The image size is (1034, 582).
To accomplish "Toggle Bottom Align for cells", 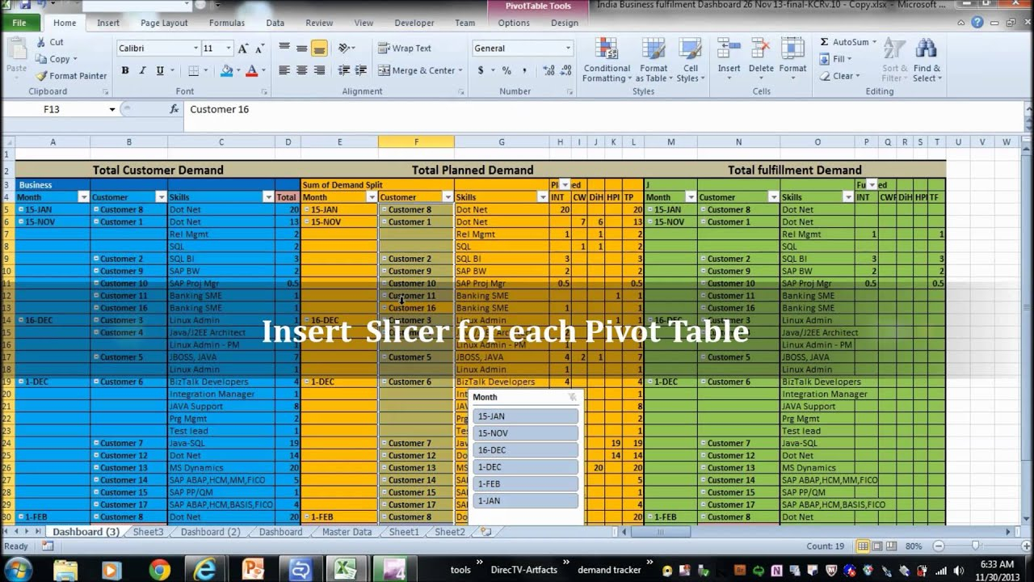I will coord(319,48).
